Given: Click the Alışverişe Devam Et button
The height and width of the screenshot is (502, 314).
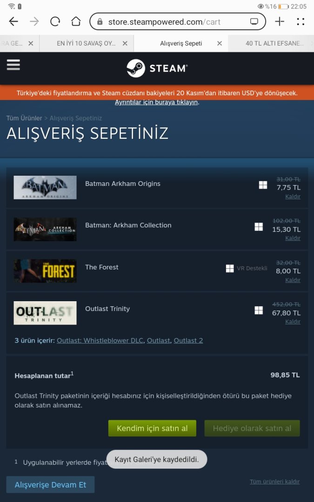Looking at the screenshot, I should [x=50, y=484].
